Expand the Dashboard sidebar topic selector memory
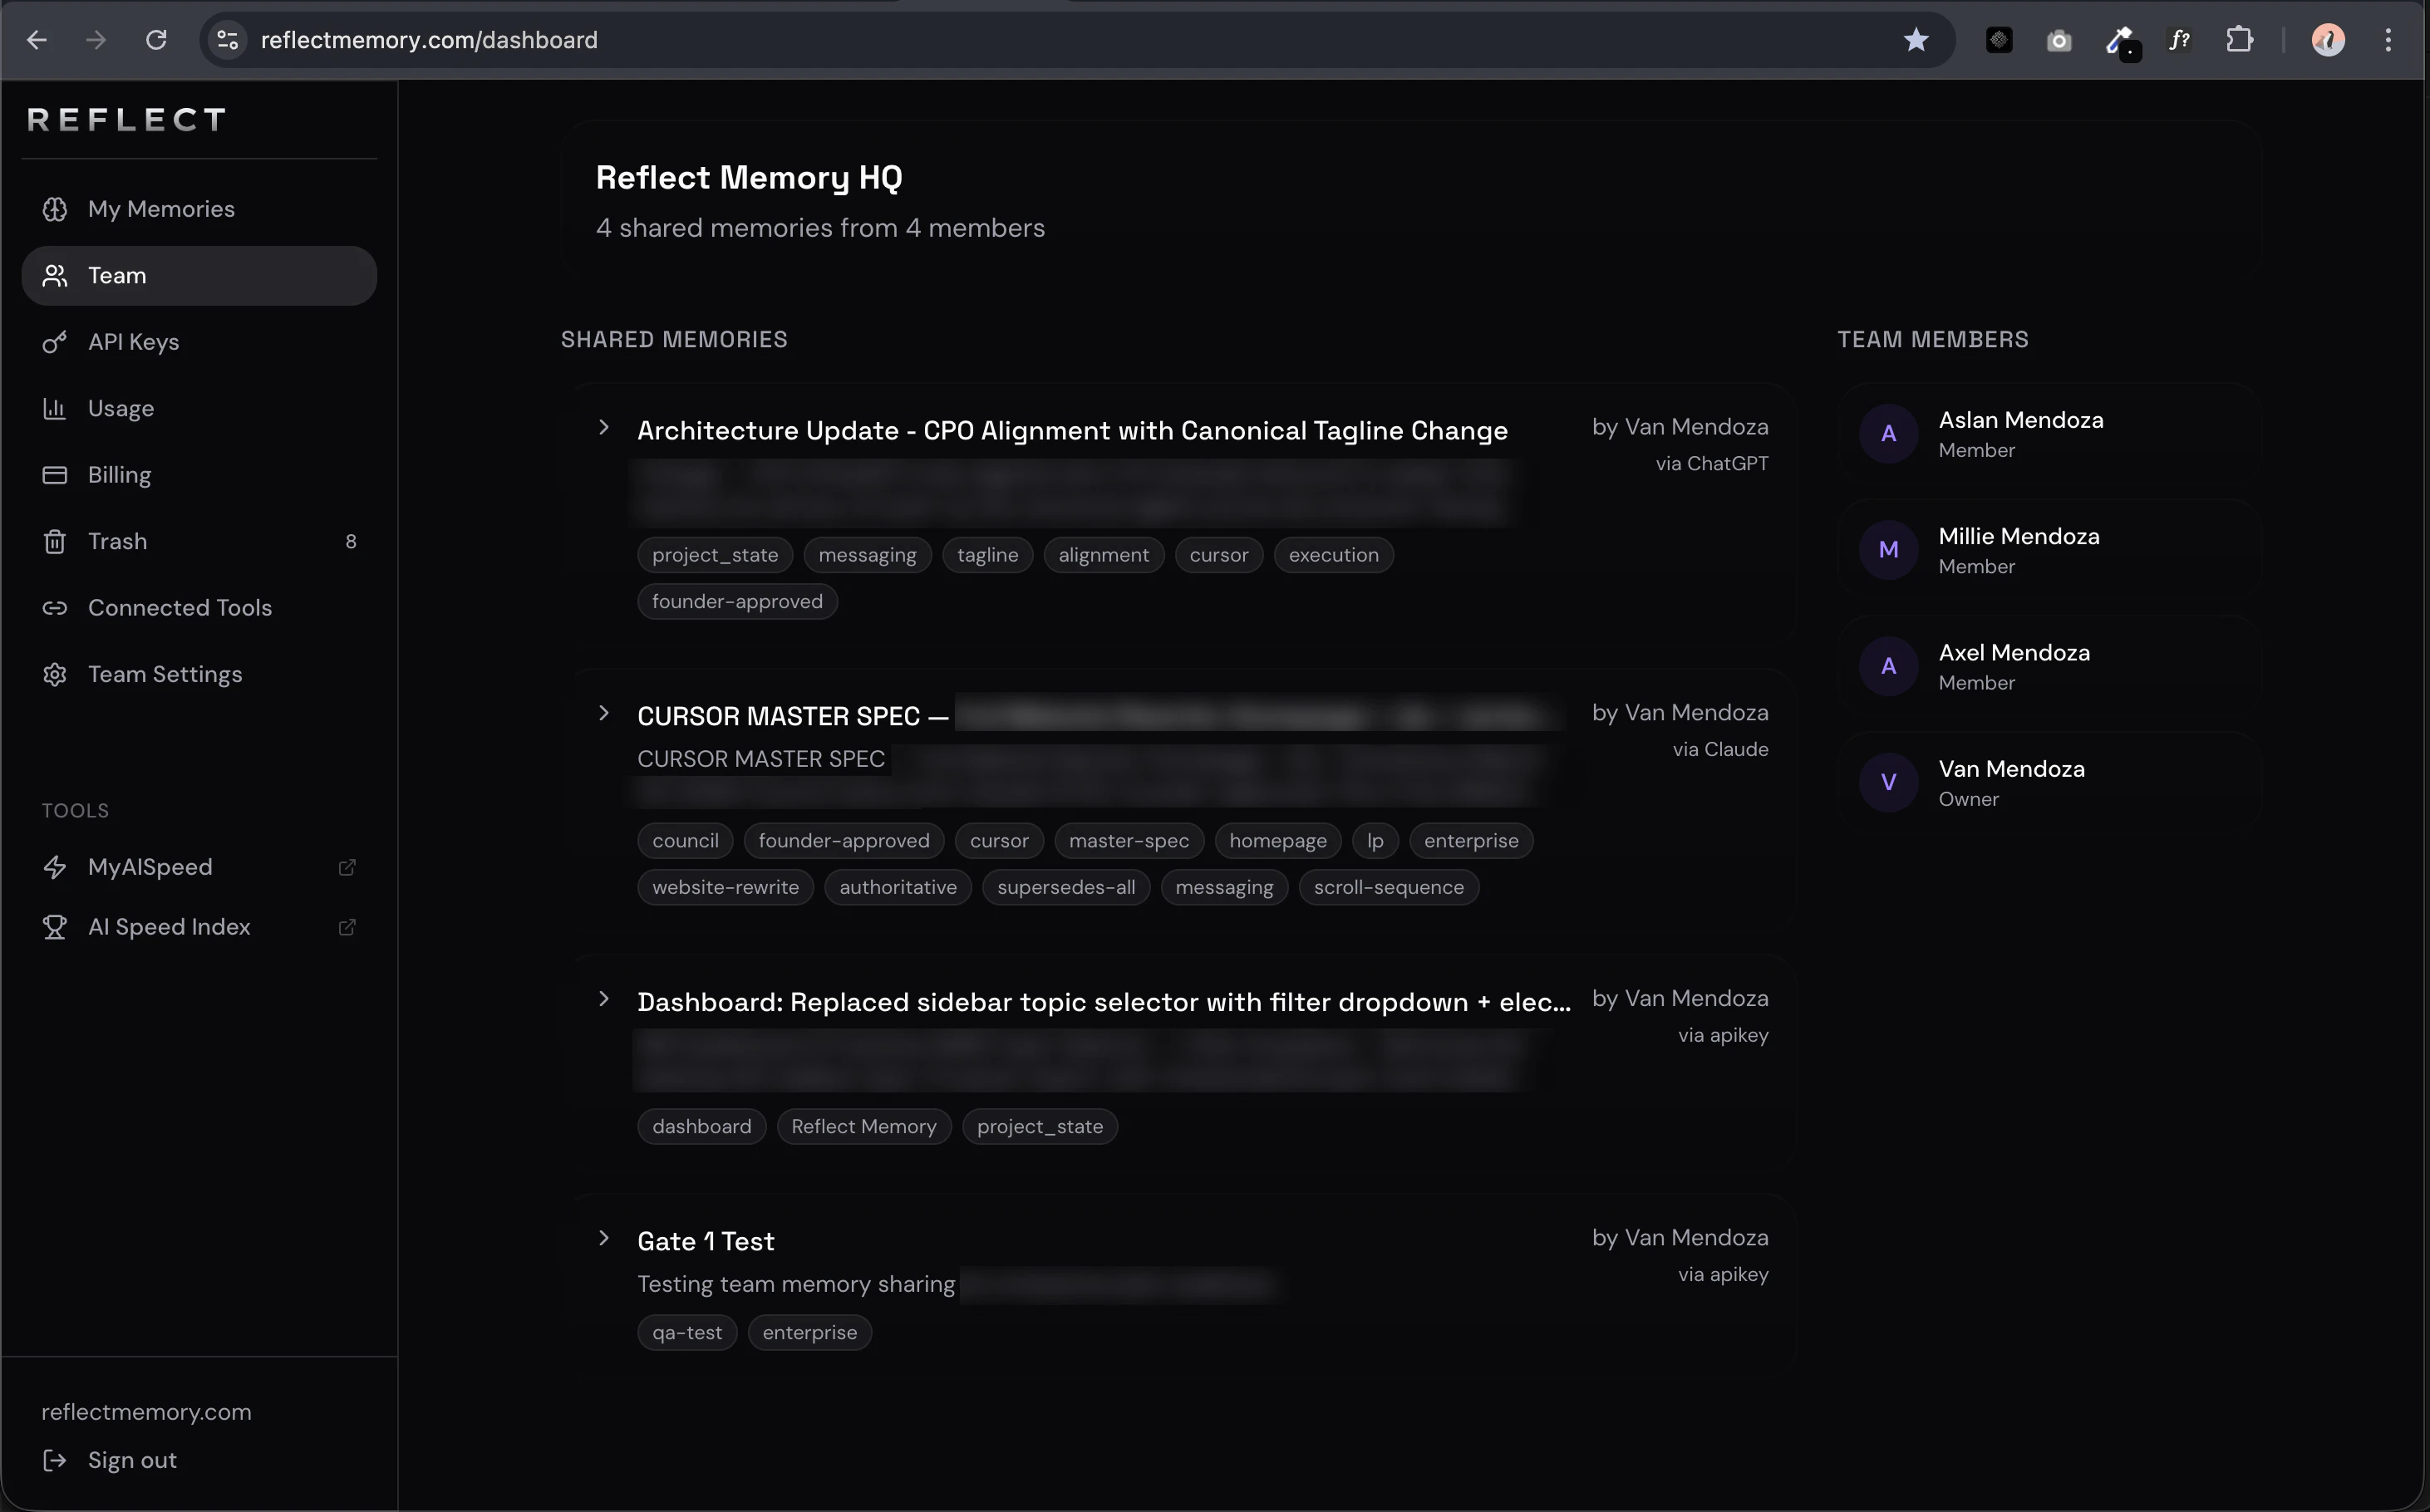2430x1512 pixels. coord(603,999)
